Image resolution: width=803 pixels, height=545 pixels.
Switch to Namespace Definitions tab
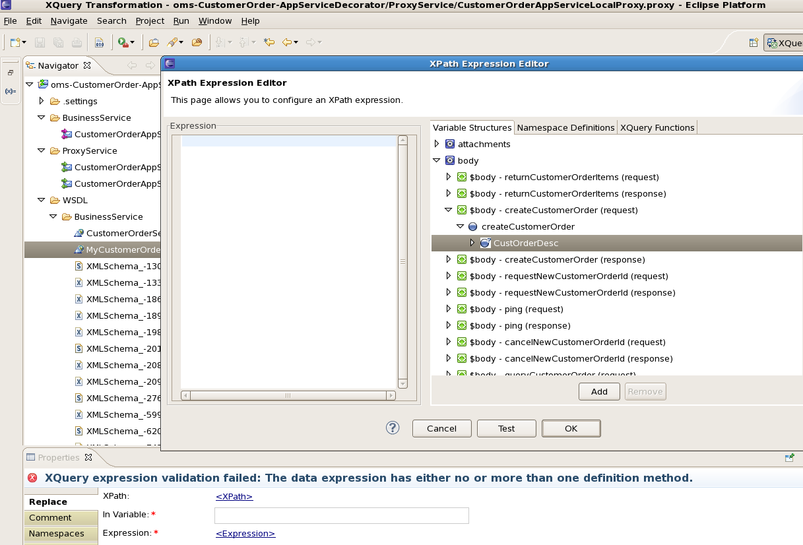tap(565, 127)
